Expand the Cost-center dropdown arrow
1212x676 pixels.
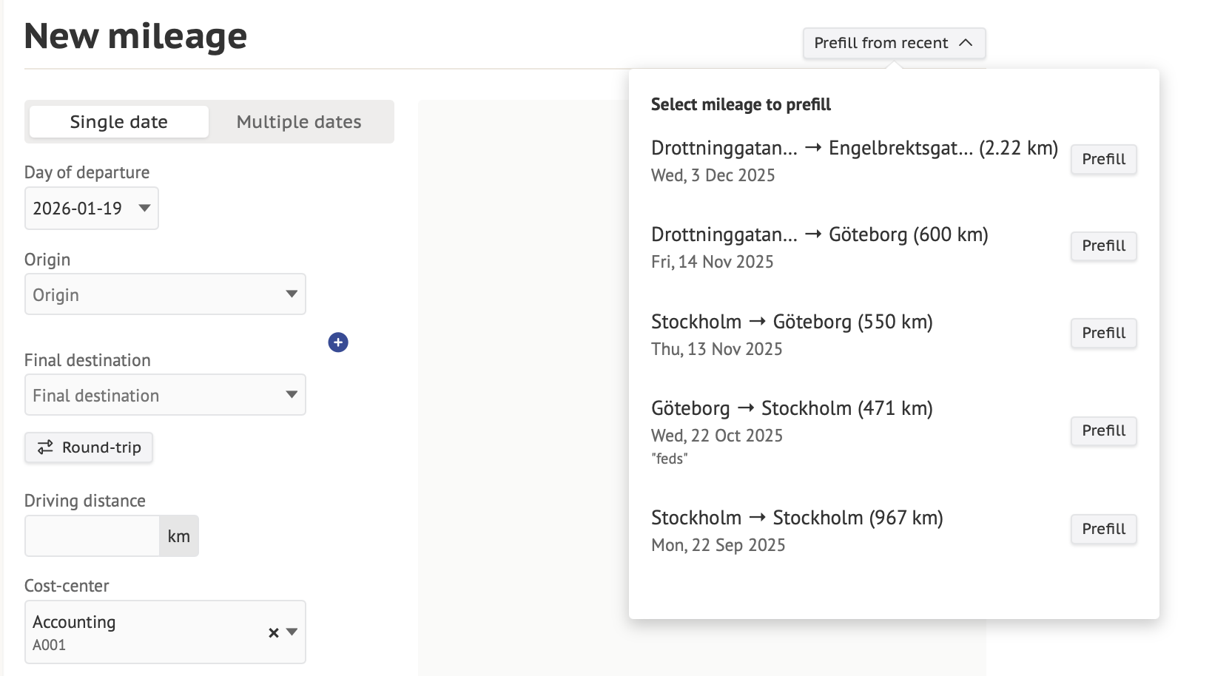click(x=292, y=632)
